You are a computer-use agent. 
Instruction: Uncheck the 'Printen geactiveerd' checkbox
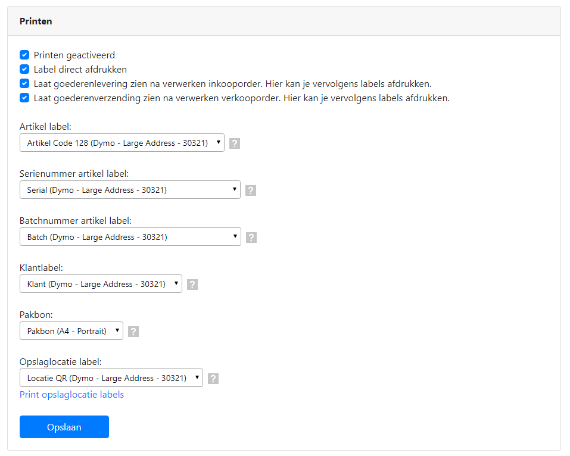pos(24,55)
